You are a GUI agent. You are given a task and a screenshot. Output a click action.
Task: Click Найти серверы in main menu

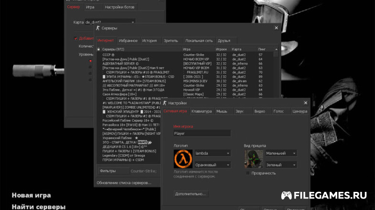point(39,207)
